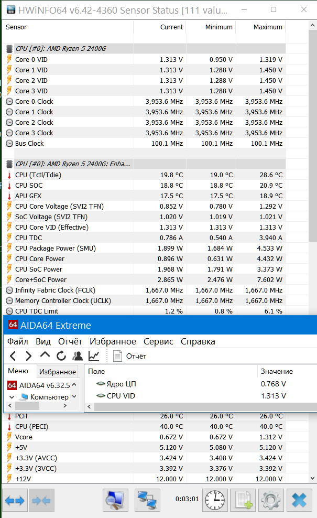Viewport: 317px width, 518px height.
Task: Open AIDA64 users icon in toolbar
Action: point(78,356)
